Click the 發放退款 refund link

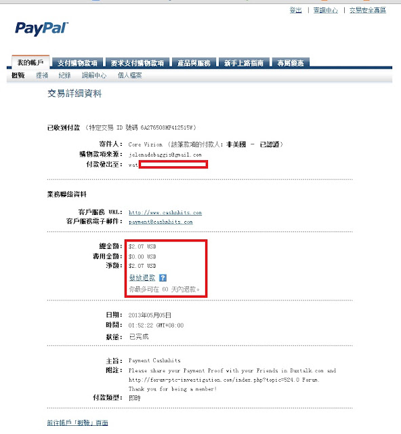[x=142, y=277]
